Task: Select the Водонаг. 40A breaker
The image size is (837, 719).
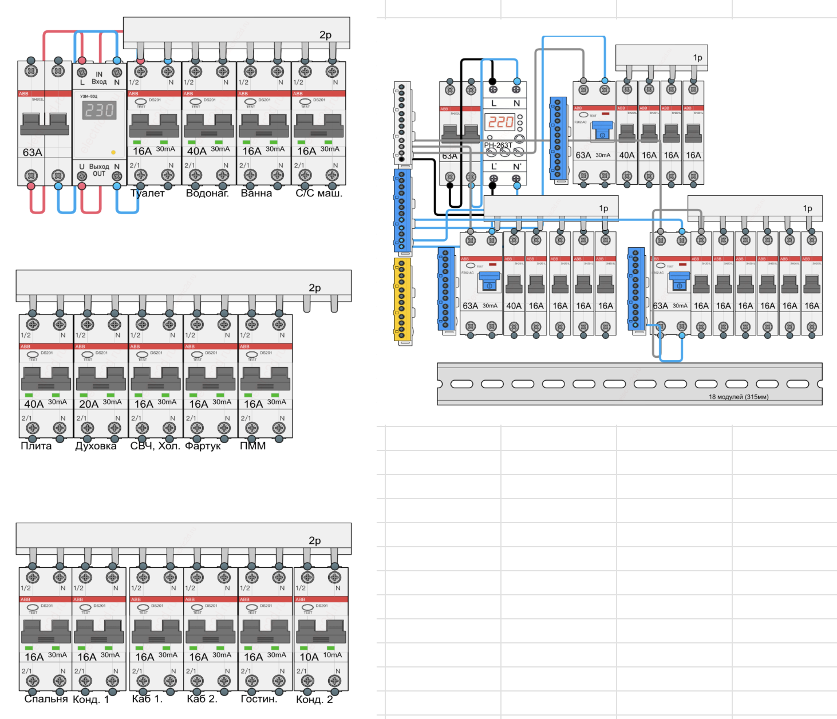Action: [x=209, y=123]
